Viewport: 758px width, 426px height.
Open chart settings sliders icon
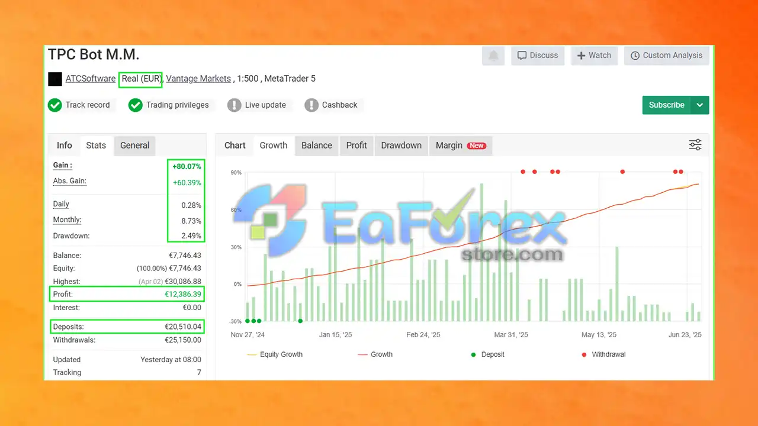click(695, 145)
